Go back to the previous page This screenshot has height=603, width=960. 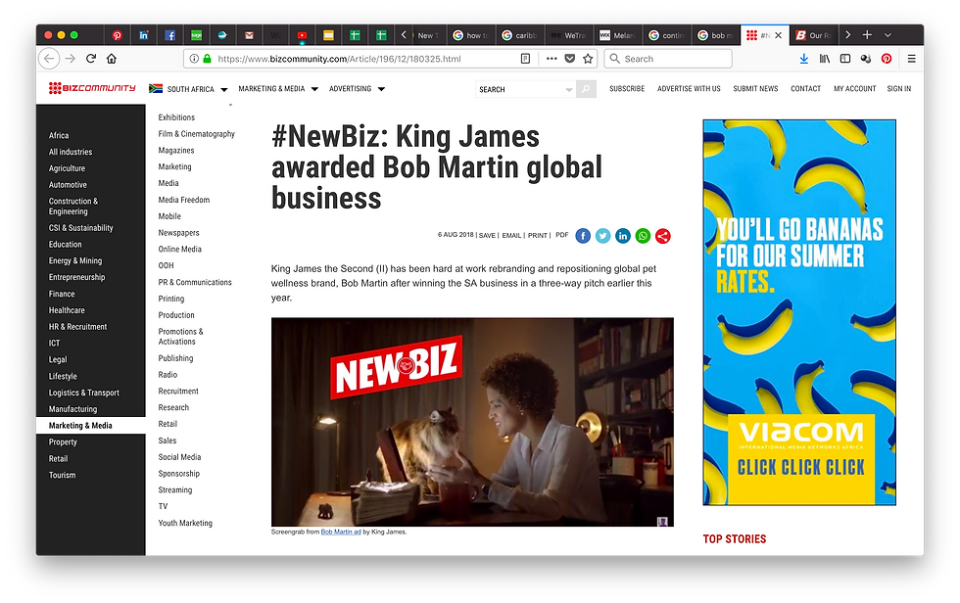click(x=50, y=59)
